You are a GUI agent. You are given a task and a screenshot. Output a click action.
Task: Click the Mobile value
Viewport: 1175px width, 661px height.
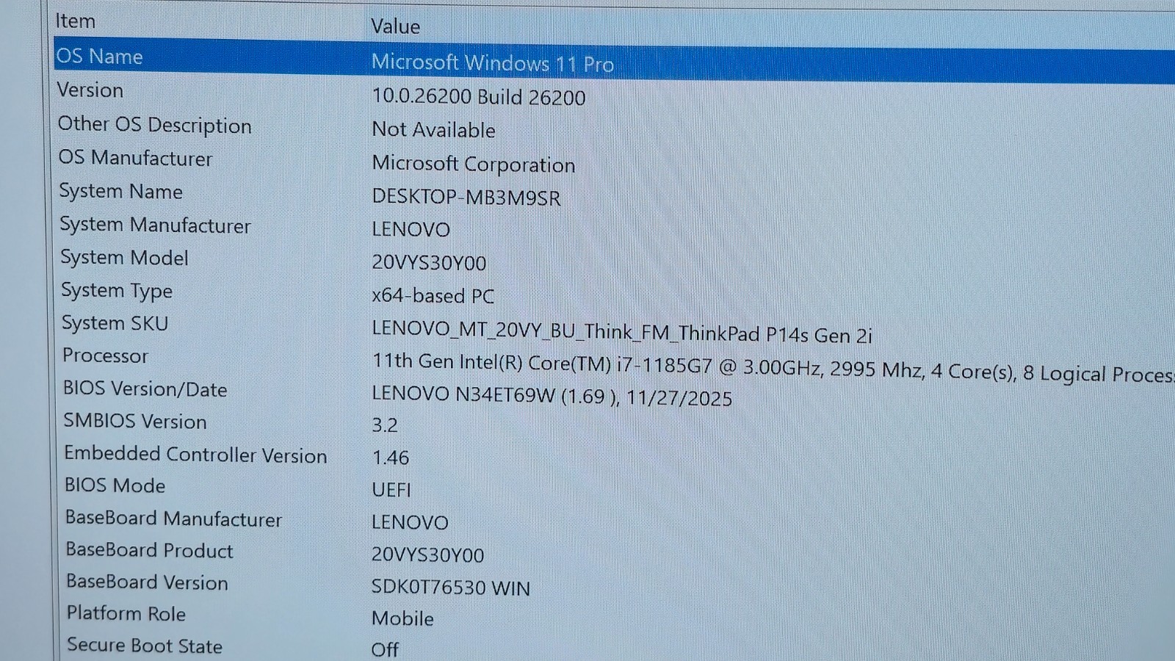403,618
